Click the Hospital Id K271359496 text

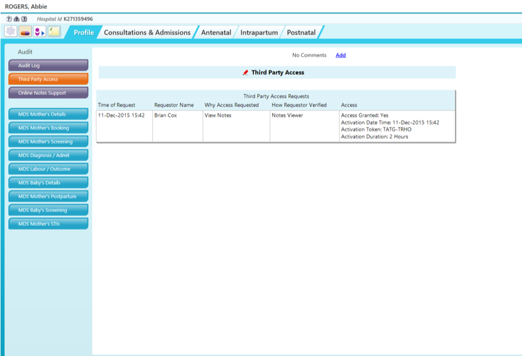click(x=65, y=19)
